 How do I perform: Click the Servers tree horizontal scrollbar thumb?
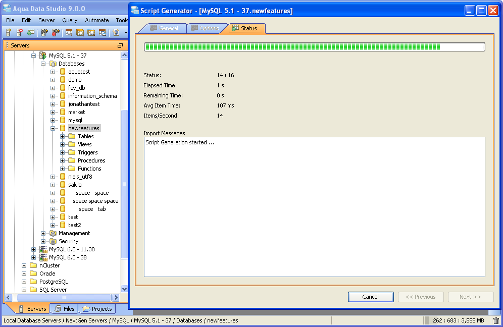tap(64, 298)
